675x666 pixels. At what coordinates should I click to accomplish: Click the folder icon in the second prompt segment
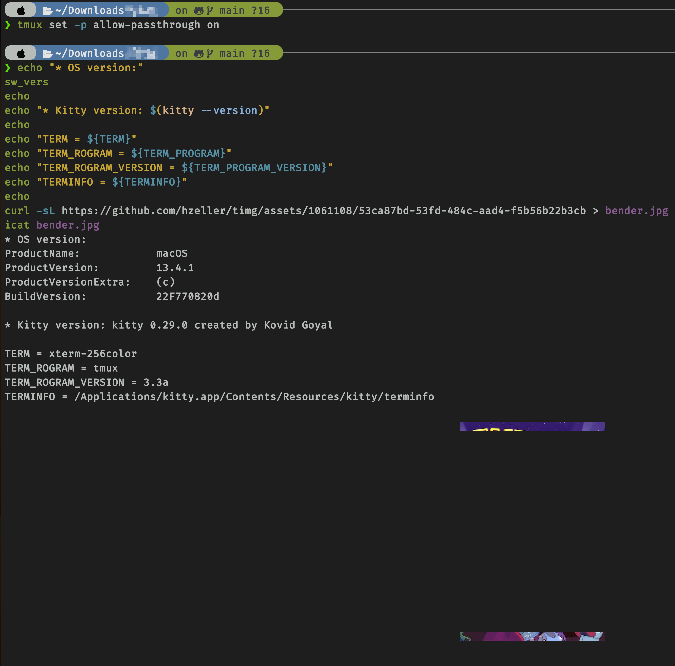click(x=48, y=53)
